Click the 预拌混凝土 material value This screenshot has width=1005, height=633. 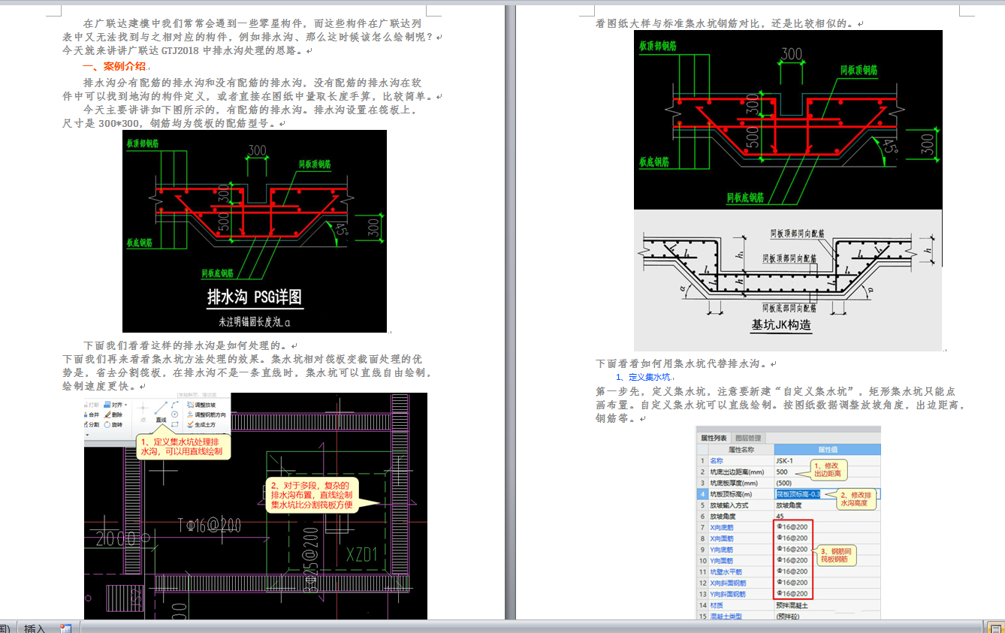tap(792, 605)
